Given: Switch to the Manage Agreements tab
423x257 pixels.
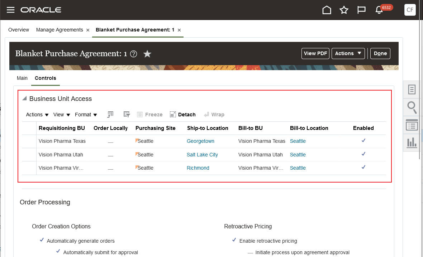Looking at the screenshot, I should [60, 30].
